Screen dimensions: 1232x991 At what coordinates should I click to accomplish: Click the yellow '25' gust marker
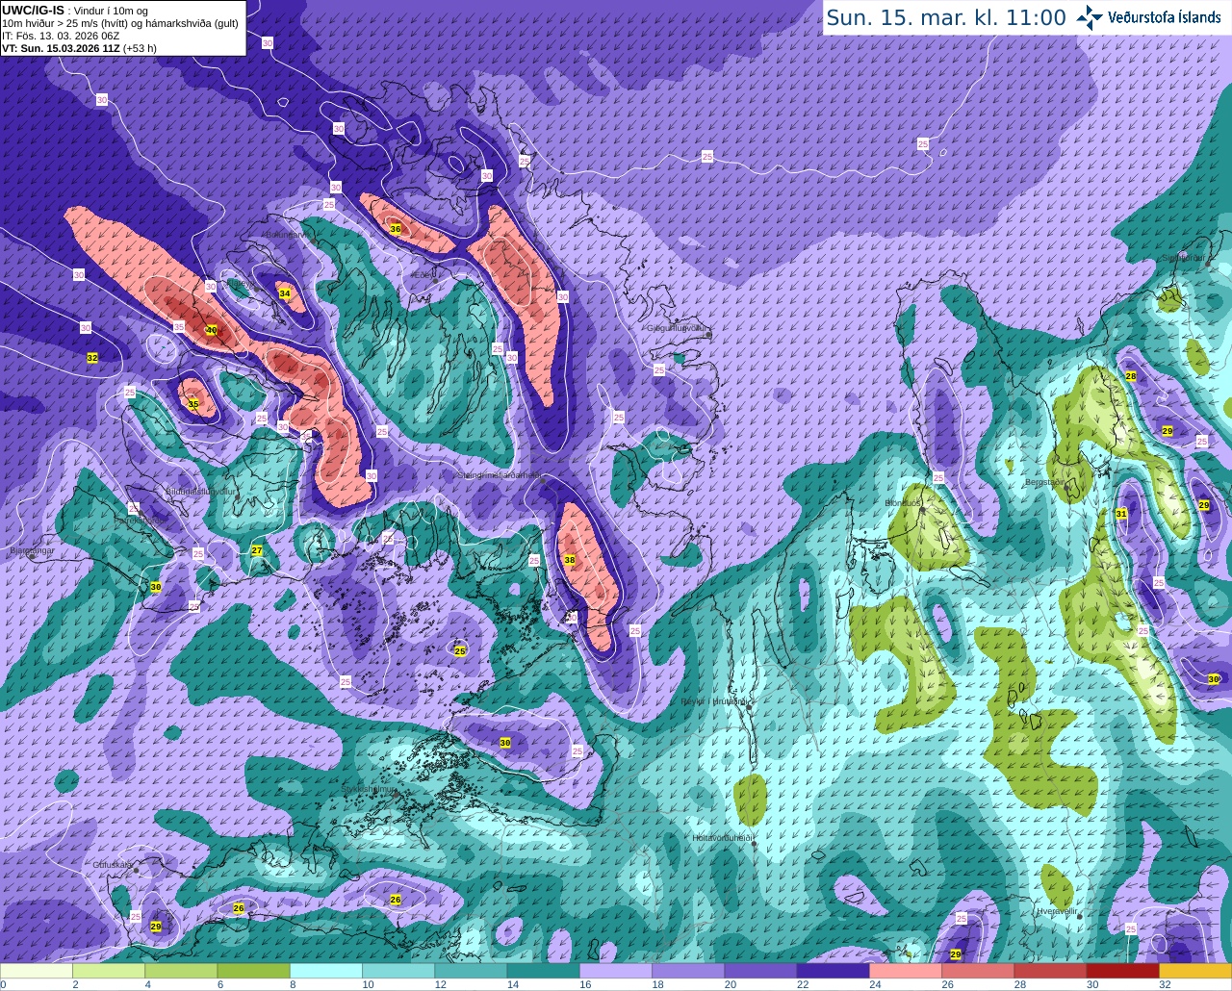459,651
